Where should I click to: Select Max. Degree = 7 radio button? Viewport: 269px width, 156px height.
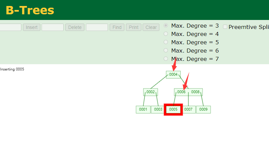pos(166,59)
